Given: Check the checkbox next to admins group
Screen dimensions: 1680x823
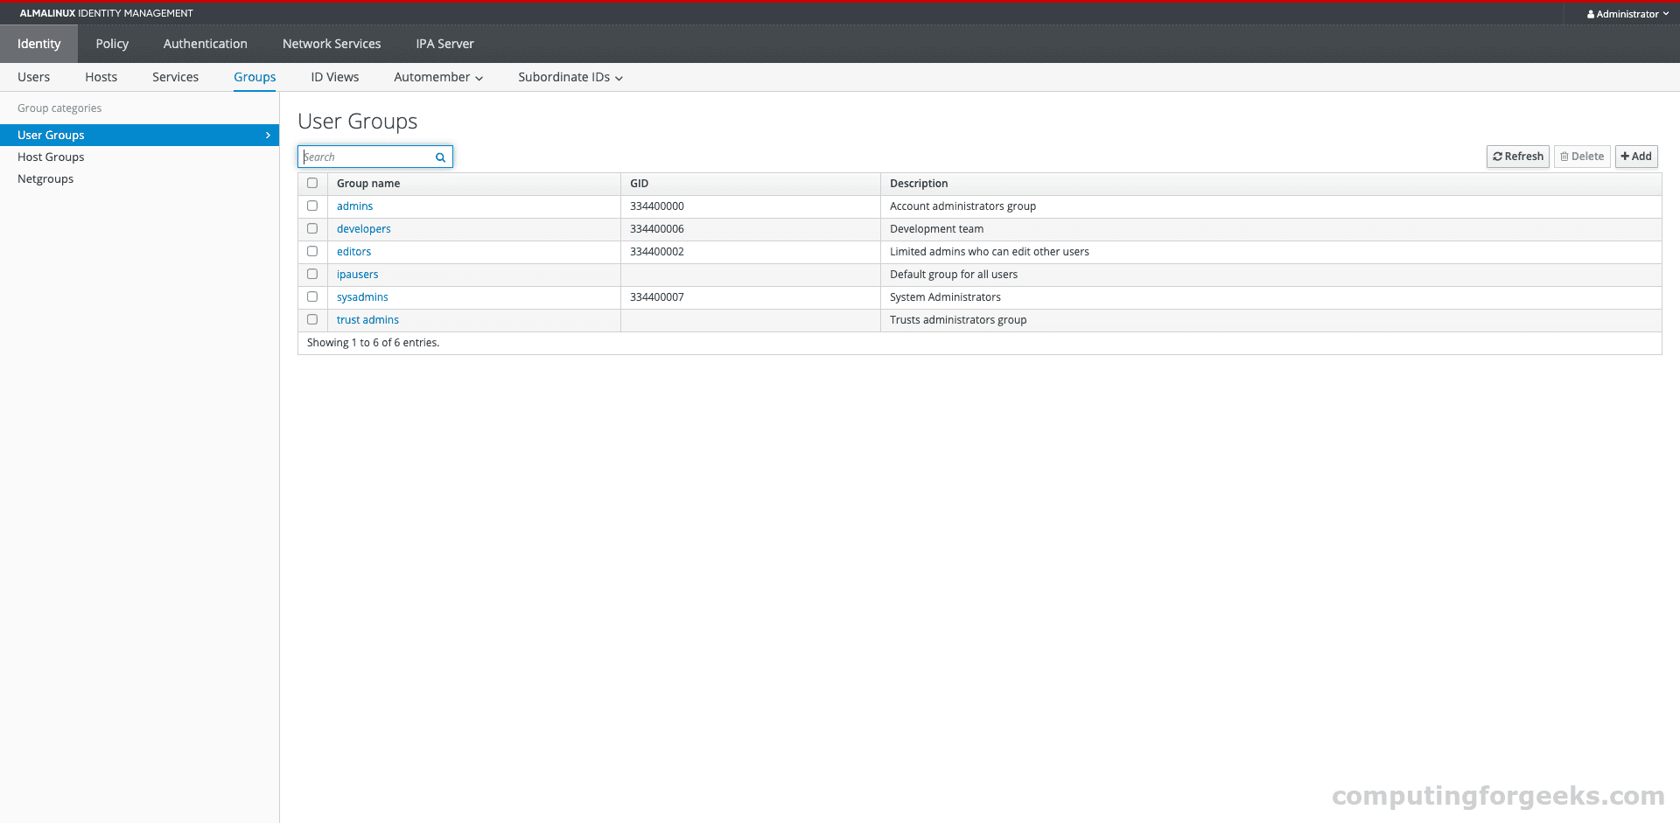Looking at the screenshot, I should coord(312,206).
